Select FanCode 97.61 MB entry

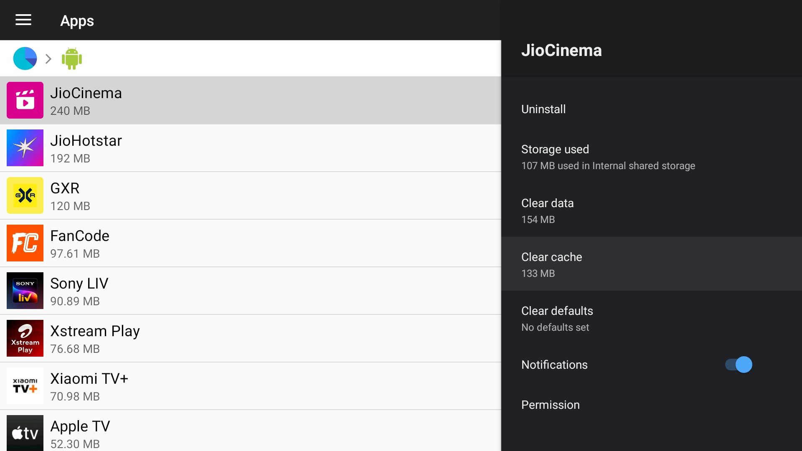251,243
